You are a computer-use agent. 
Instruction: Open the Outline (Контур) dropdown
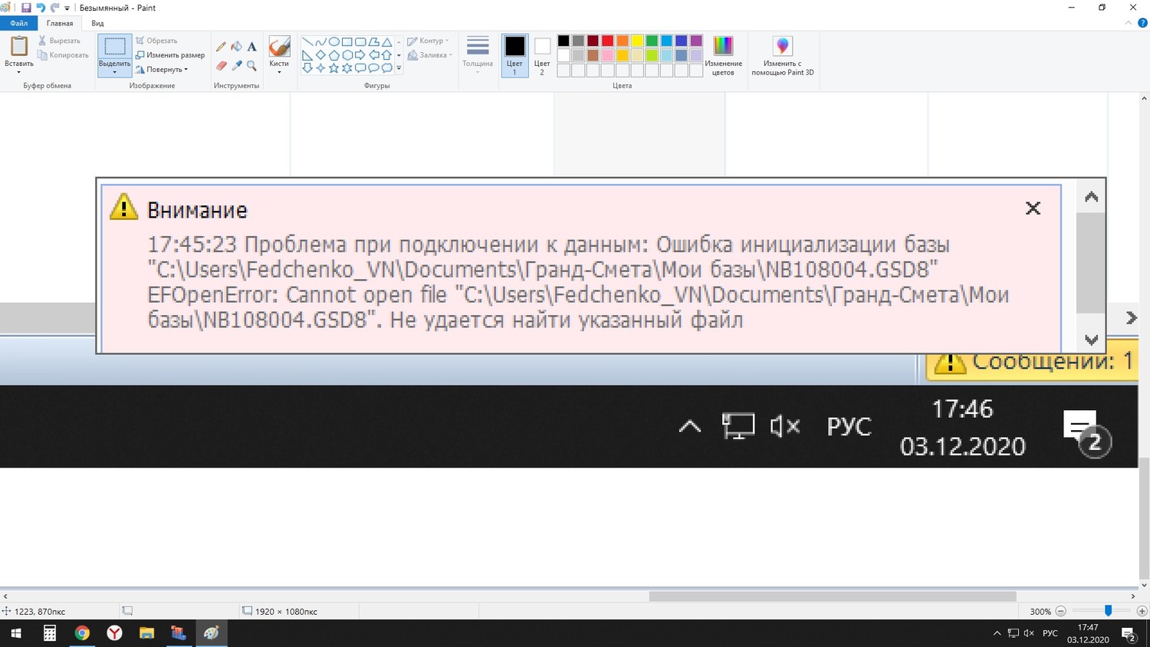tap(429, 41)
